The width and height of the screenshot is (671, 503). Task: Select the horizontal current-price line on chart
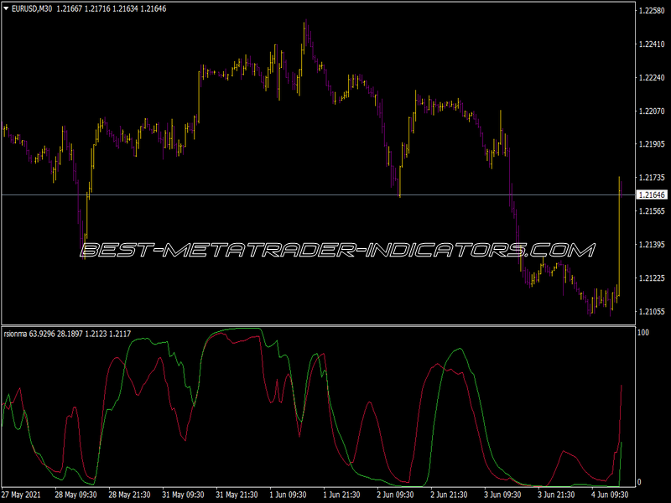(x=319, y=195)
